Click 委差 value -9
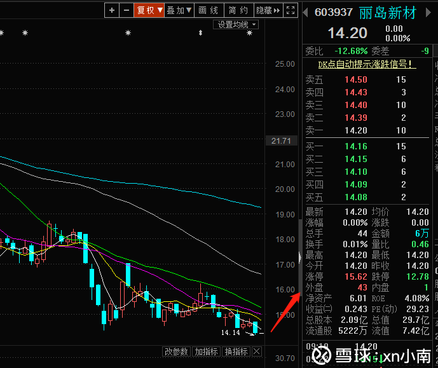 coord(425,51)
